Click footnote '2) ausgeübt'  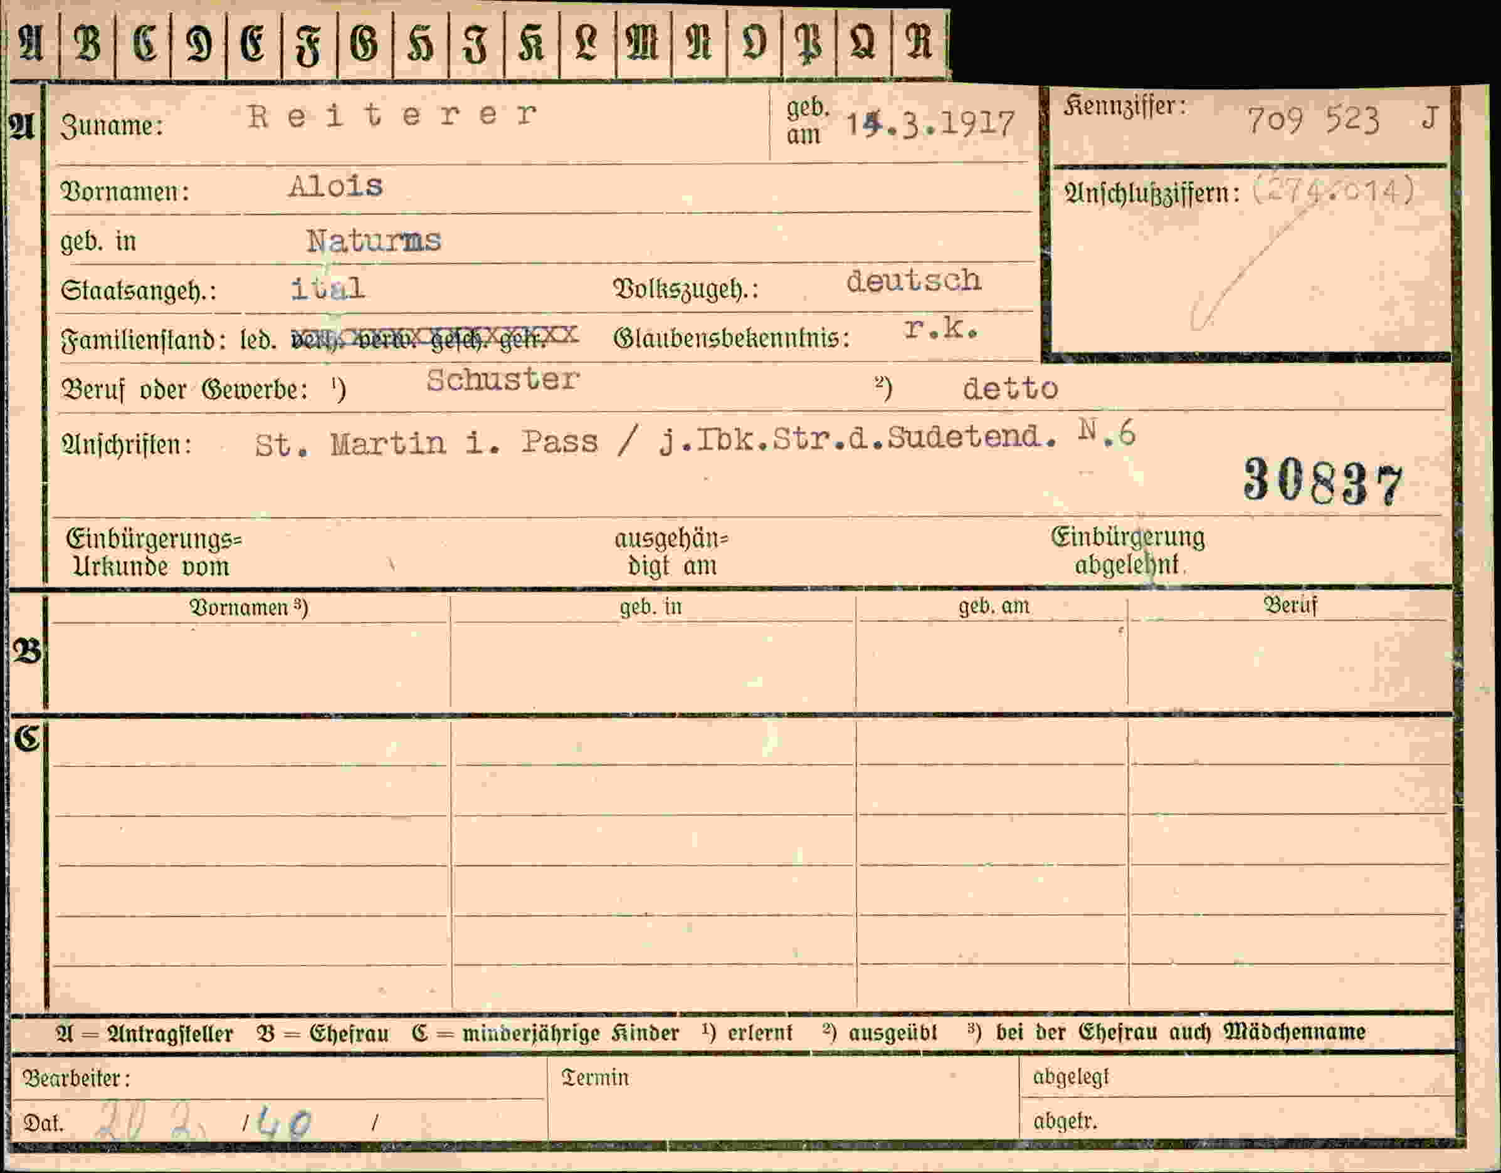pyautogui.click(x=880, y=1032)
